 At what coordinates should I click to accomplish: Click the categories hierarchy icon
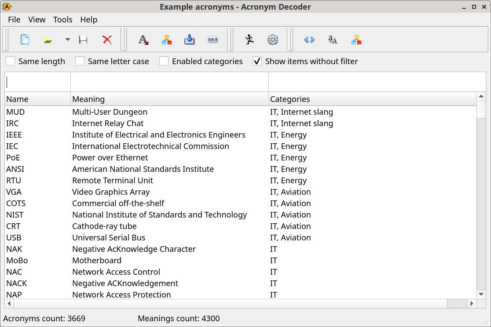[166, 40]
